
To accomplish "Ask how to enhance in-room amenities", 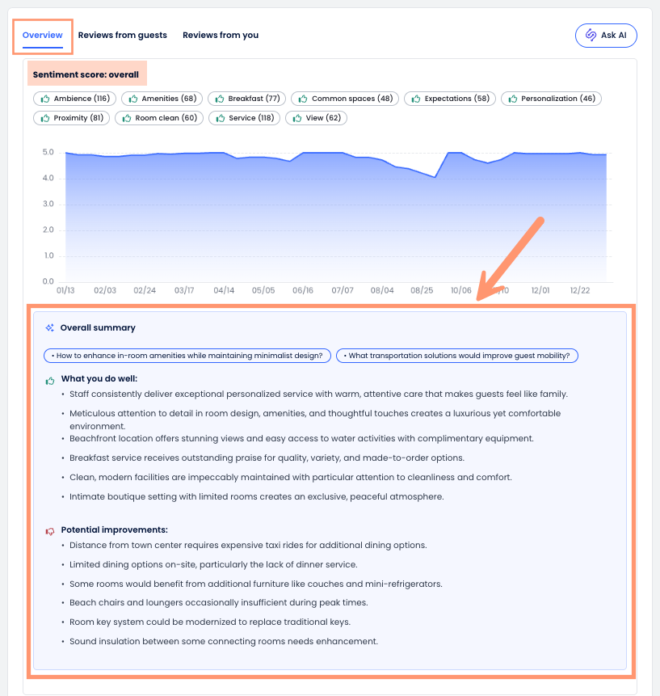I will tap(187, 356).
